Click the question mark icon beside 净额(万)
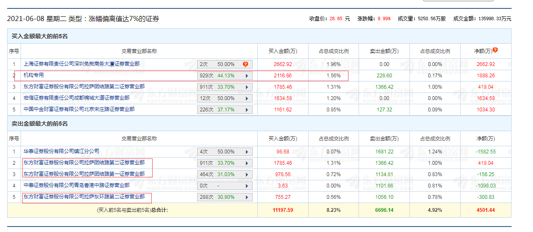Image resolution: width=533 pixels, height=232 pixels. (495, 50)
